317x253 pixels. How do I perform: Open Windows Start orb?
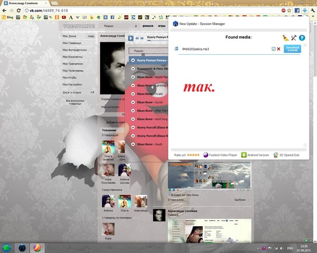(x=6, y=248)
